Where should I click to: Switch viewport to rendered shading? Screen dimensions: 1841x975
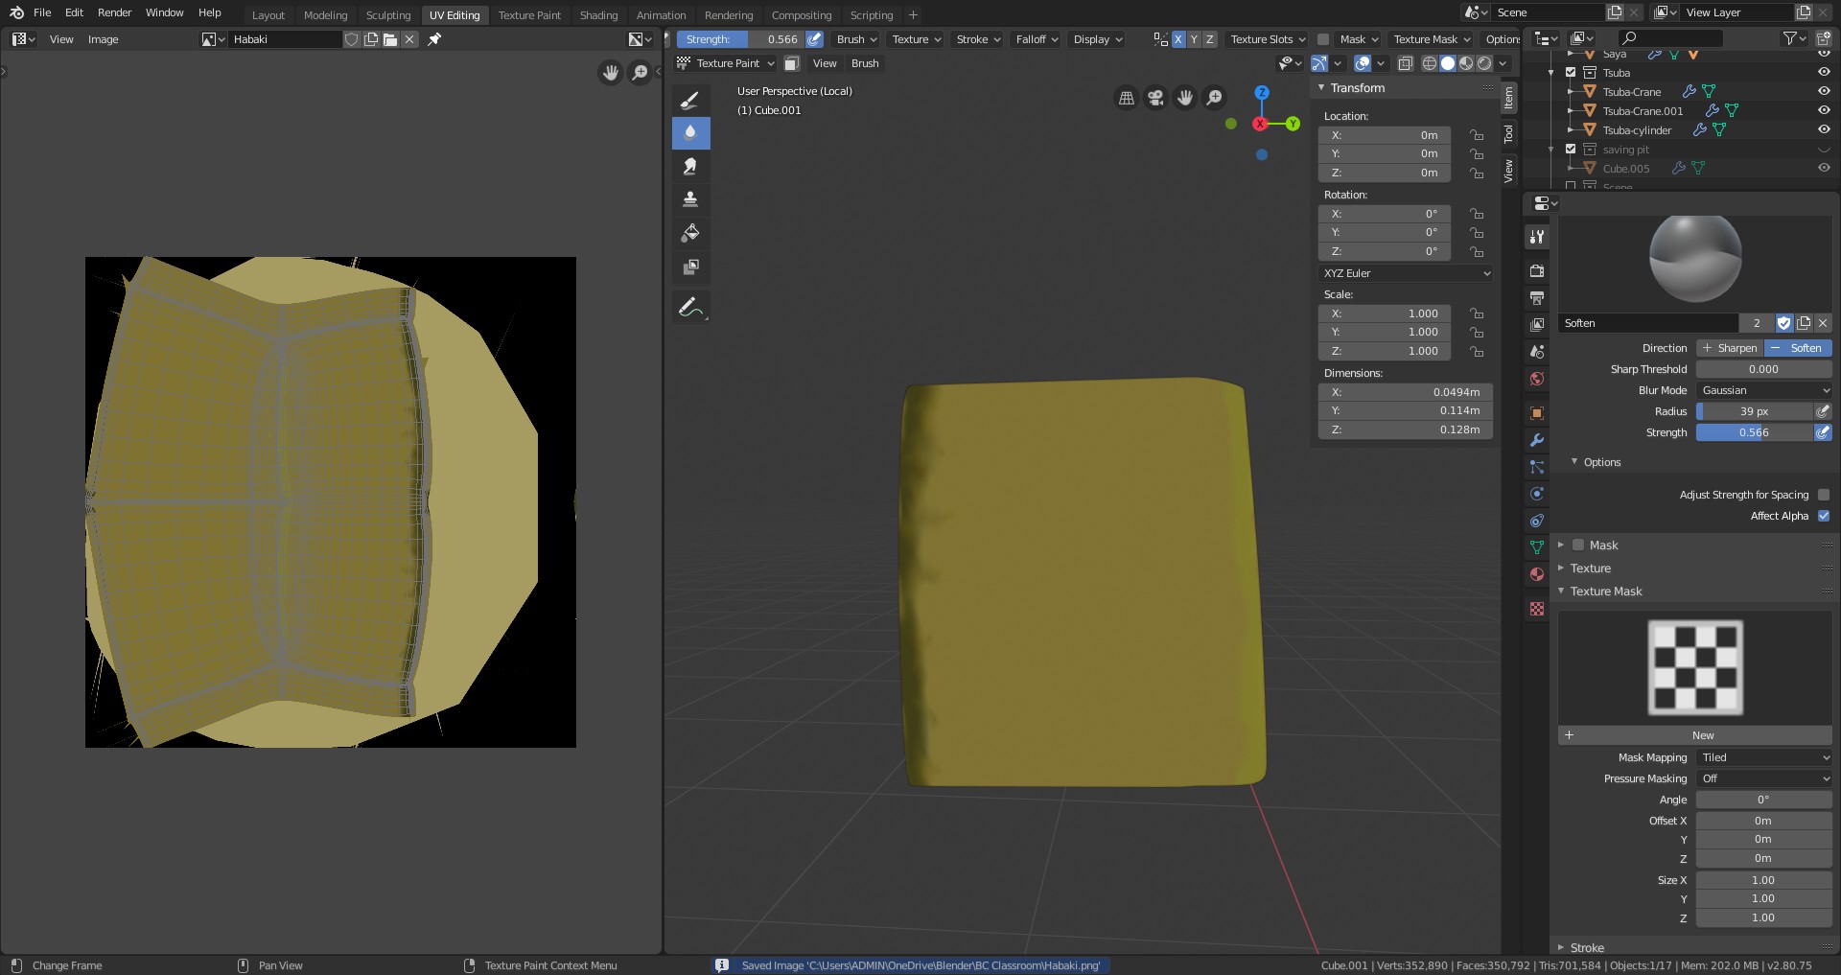(x=1484, y=63)
